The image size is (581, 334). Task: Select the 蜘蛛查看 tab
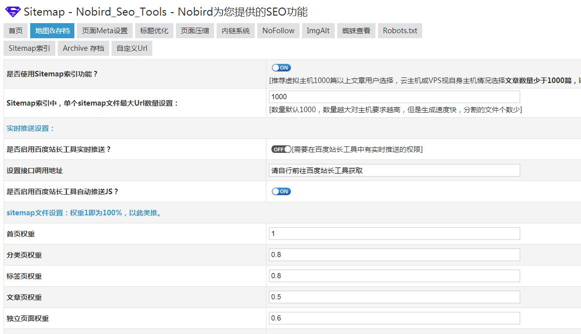(x=356, y=30)
